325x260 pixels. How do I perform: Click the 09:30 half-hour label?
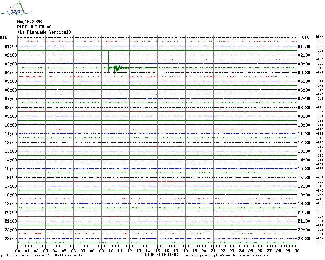[304, 116]
